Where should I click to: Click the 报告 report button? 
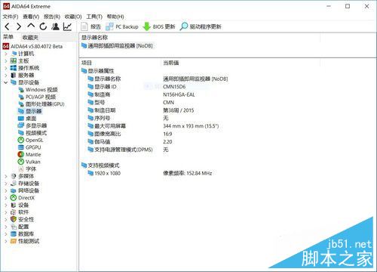pyautogui.click(x=90, y=26)
